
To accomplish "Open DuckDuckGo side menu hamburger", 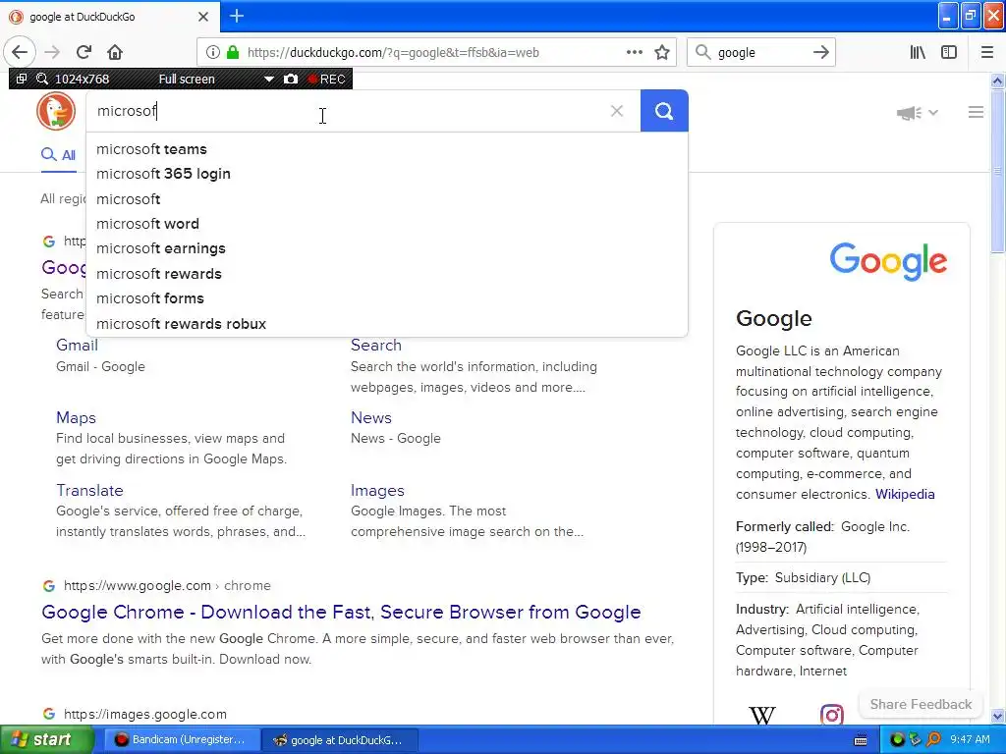I will [x=976, y=112].
